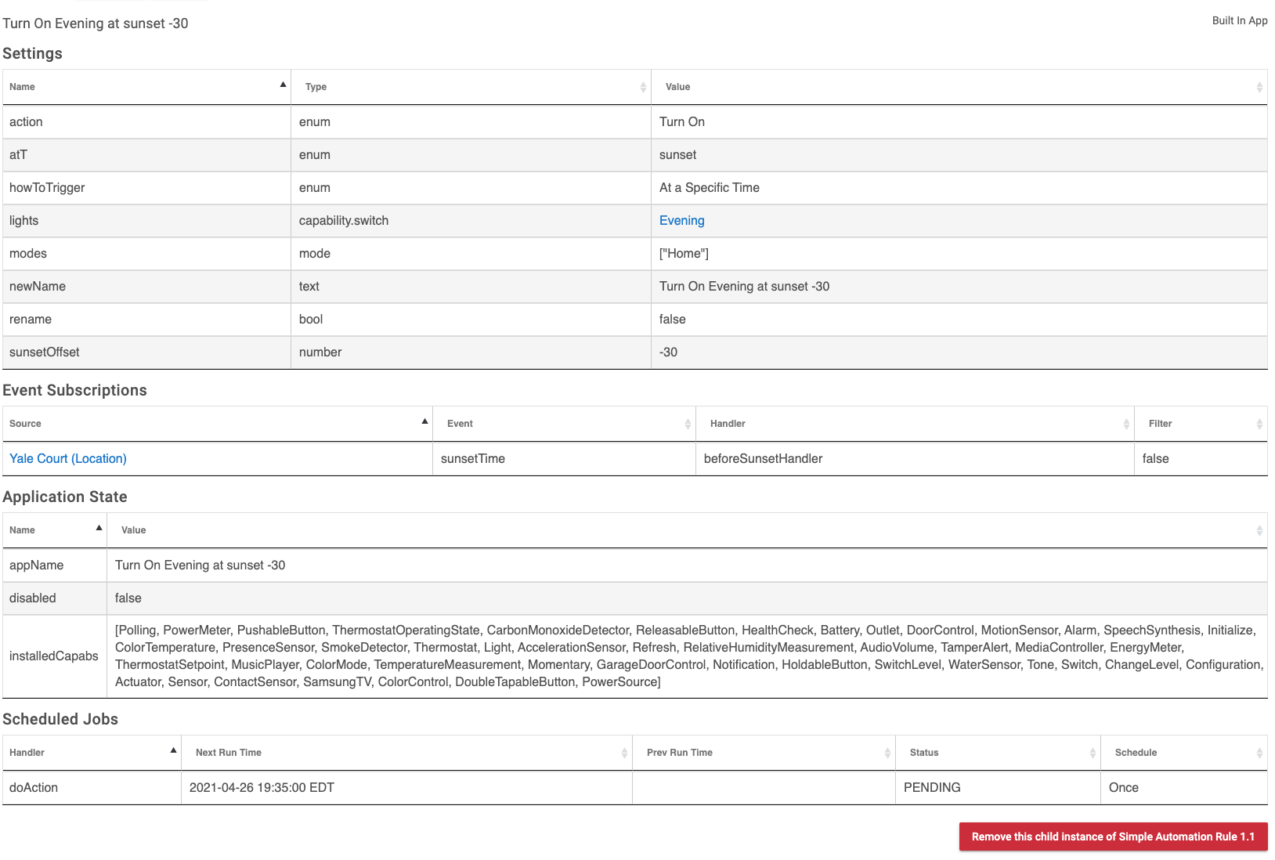Select the sunsetOffset settings row
Image resolution: width=1275 pixels, height=860 pixels.
click(x=635, y=352)
